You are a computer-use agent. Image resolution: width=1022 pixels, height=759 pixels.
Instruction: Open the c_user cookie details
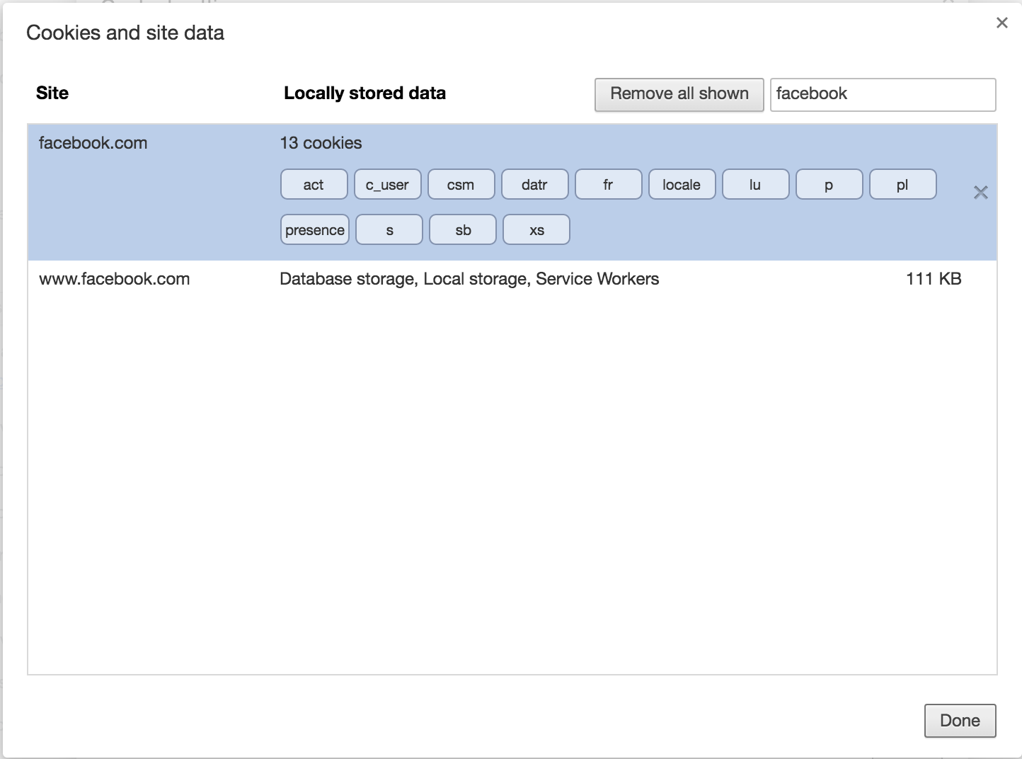(387, 185)
